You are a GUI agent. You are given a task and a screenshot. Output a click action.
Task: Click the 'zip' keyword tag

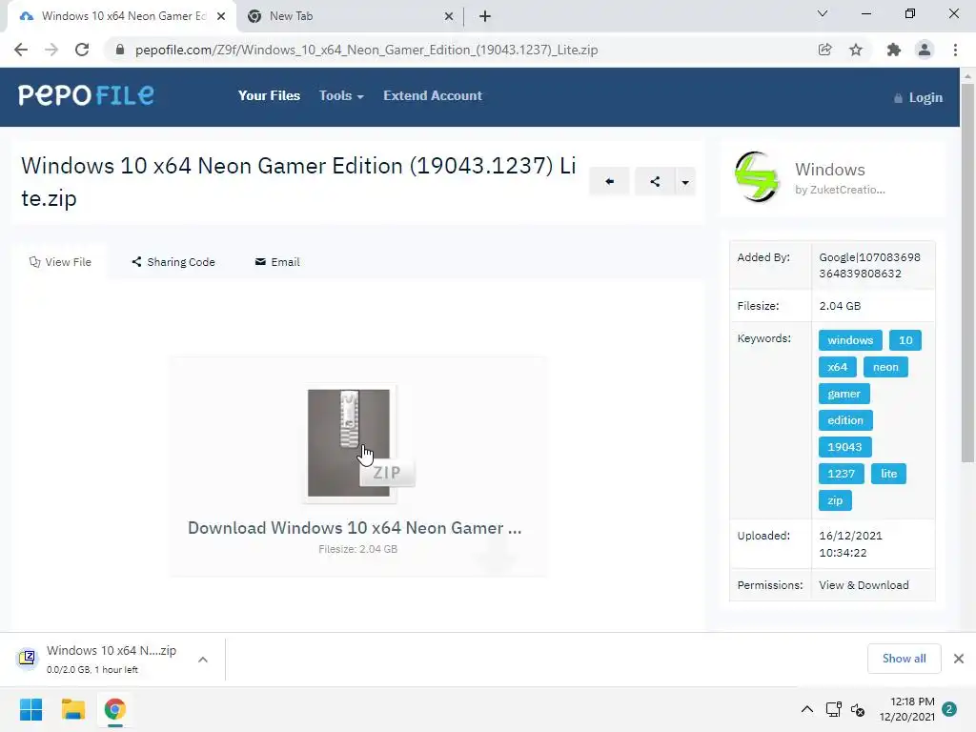[835, 500]
